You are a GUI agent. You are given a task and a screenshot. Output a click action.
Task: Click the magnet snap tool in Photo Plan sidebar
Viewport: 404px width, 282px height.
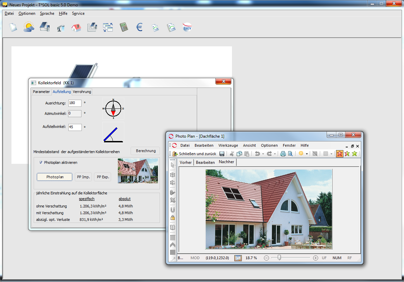(x=173, y=210)
